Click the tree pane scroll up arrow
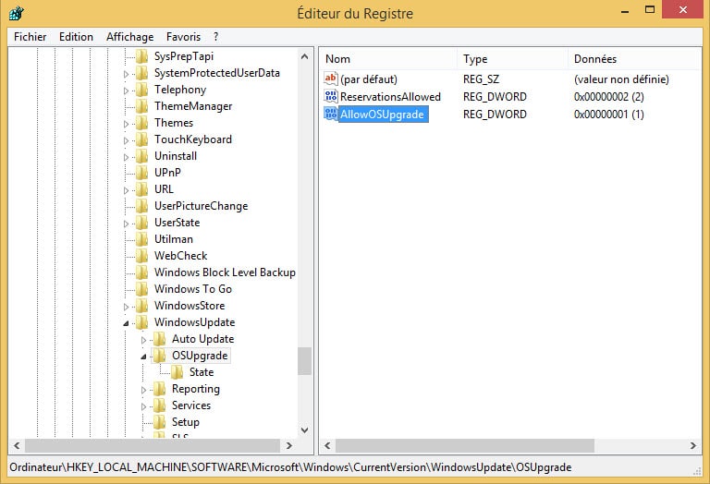 (x=305, y=56)
